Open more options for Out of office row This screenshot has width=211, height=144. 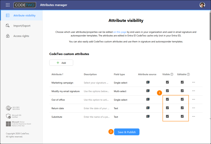tap(194, 99)
